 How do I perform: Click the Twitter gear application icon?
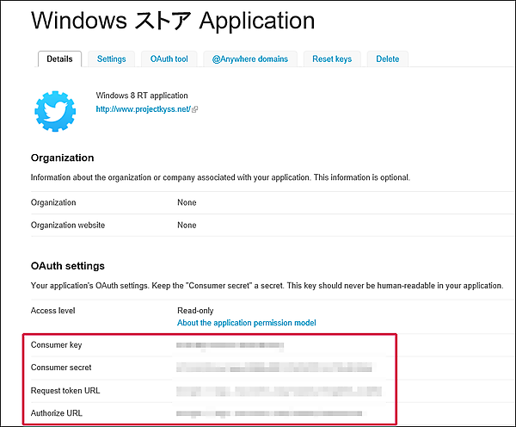pos(55,111)
